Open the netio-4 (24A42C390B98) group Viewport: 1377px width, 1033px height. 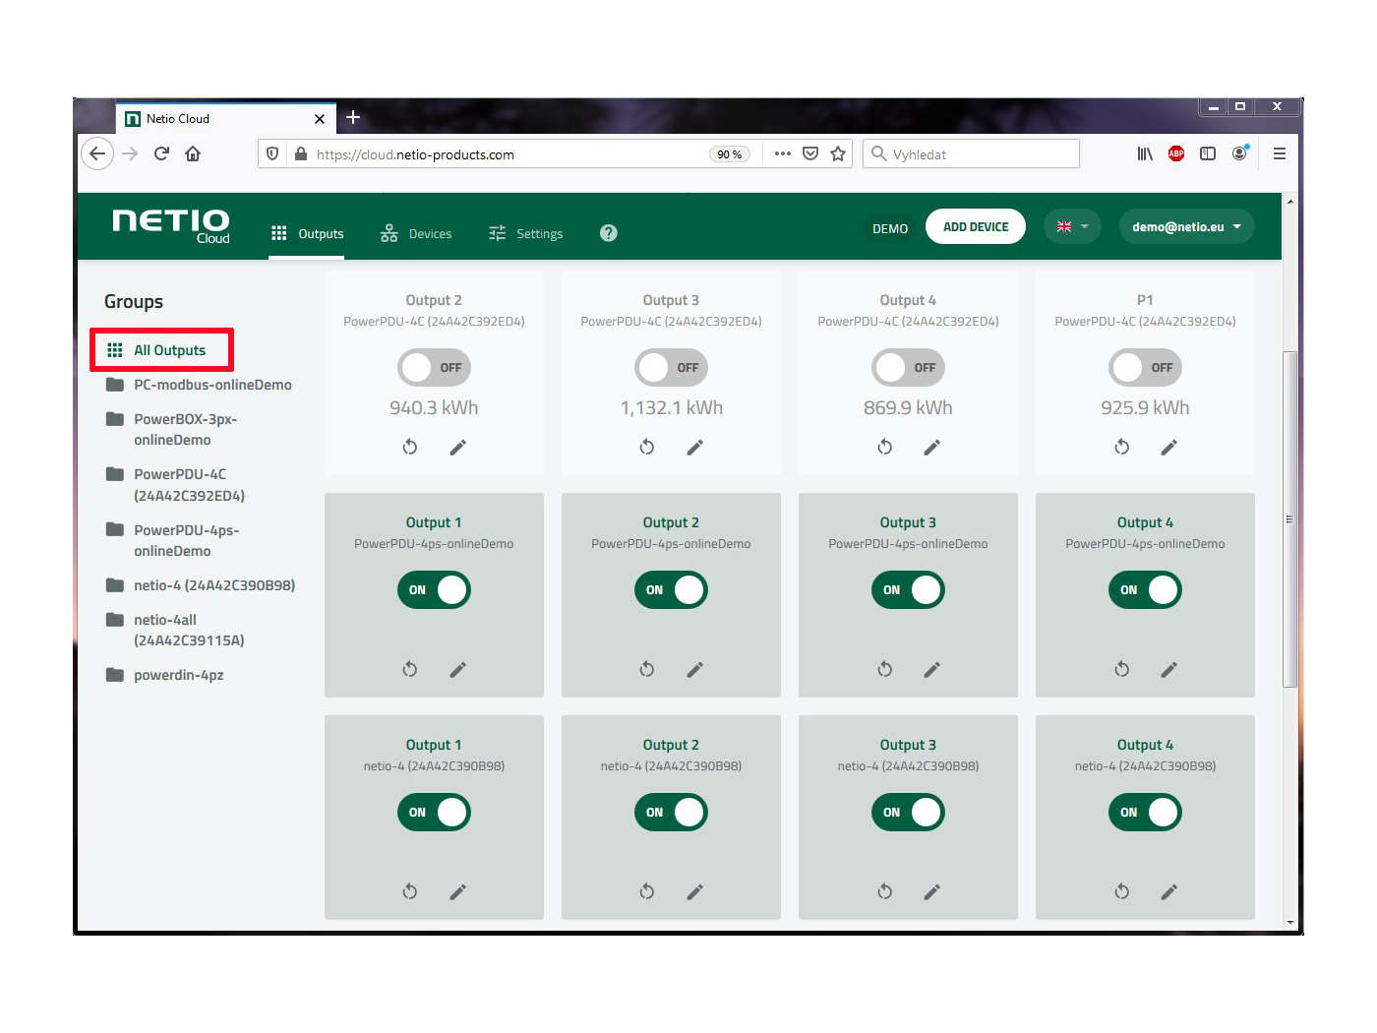coord(201,585)
